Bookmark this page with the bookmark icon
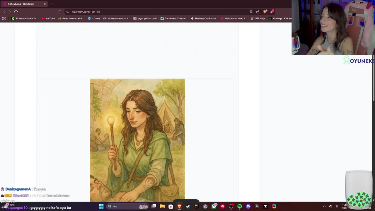This screenshot has width=375, height=211. (x=60, y=12)
